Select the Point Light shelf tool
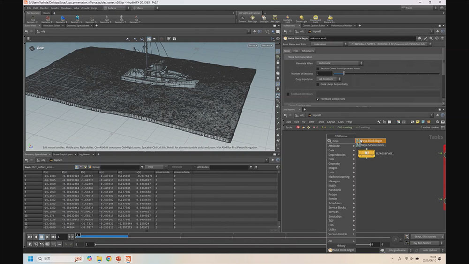 [252, 19]
